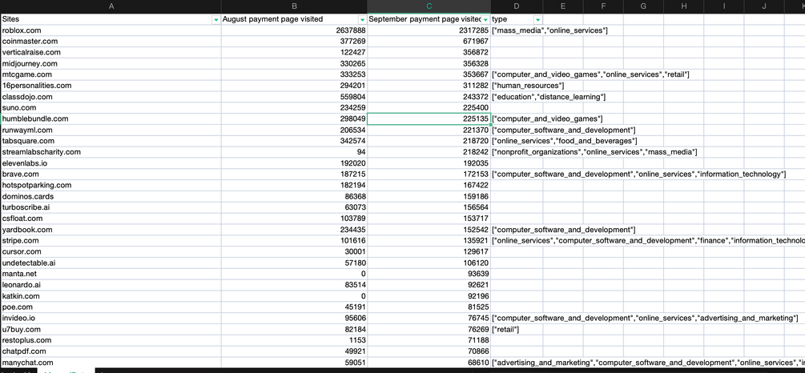The width and height of the screenshot is (805, 373).
Task: Open the September payment page visited filter dropdown
Action: tap(485, 19)
